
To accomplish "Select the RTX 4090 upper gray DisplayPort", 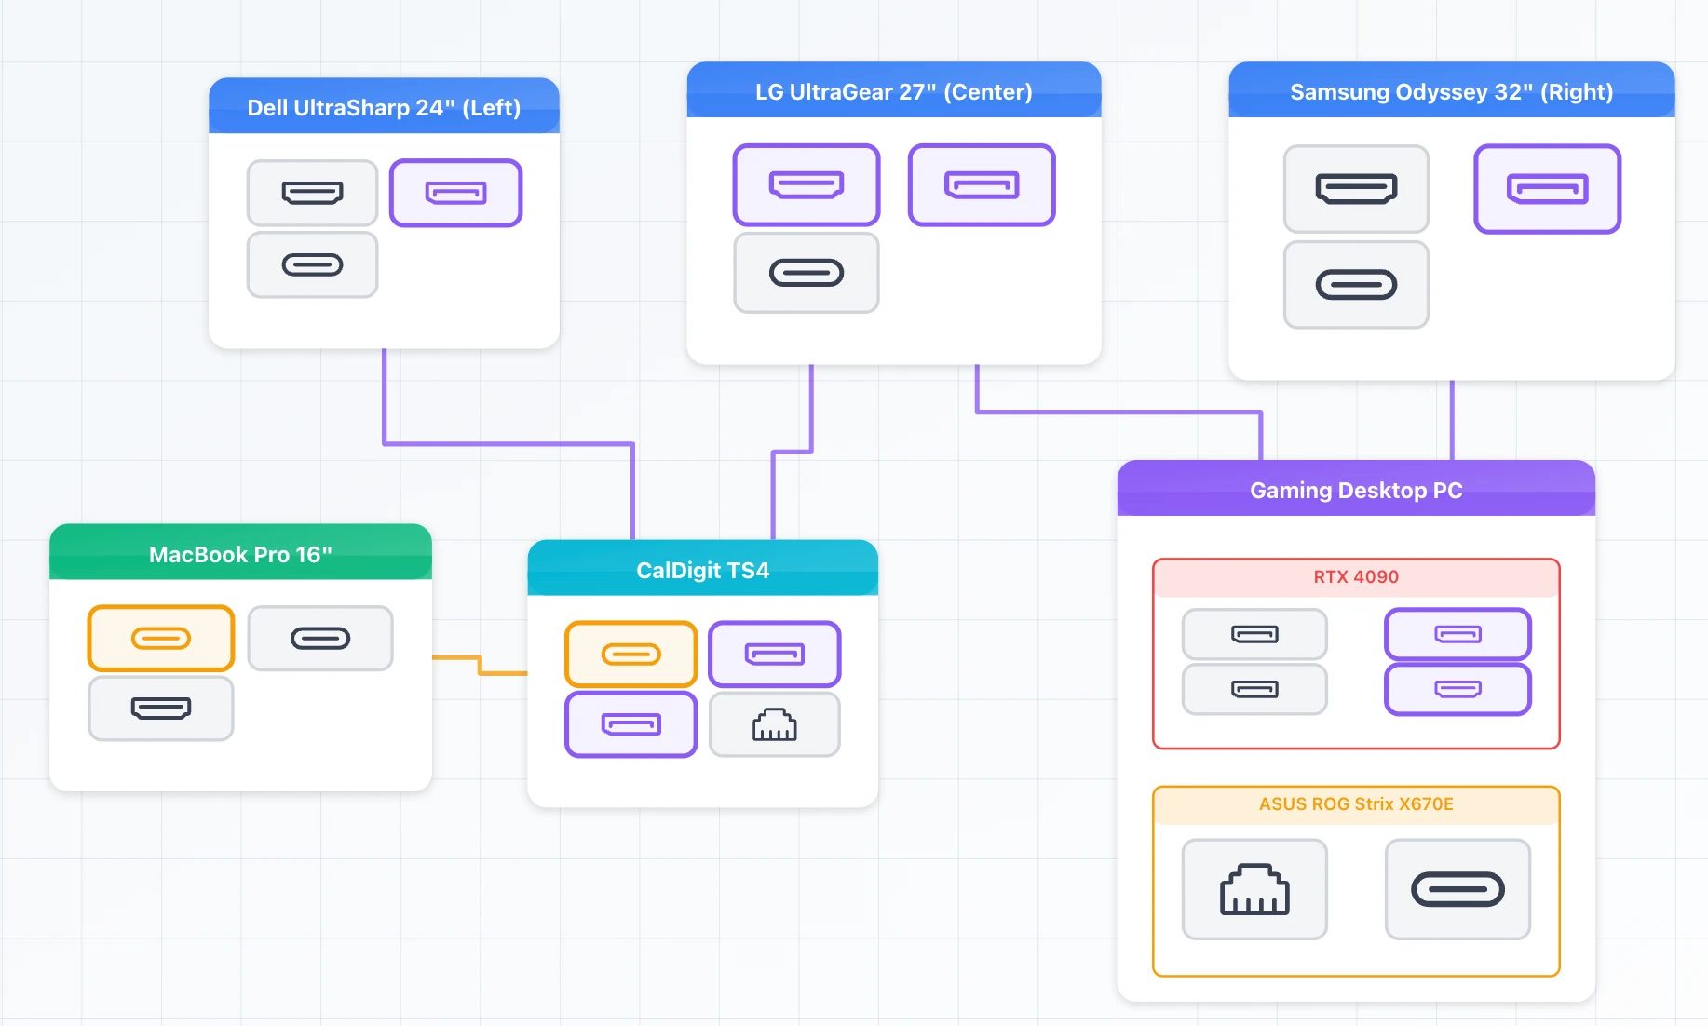I will 1254,634.
